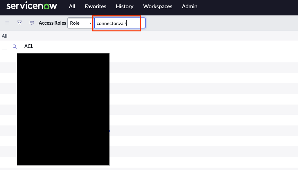The height and width of the screenshot is (170, 298).
Task: Click the ServiceNow logo
Action: 32,6
